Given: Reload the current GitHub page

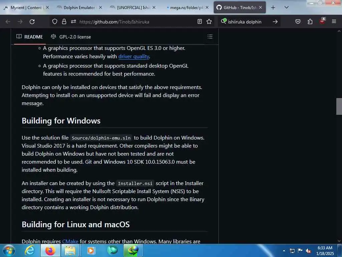Looking at the screenshot, I should click(x=32, y=22).
